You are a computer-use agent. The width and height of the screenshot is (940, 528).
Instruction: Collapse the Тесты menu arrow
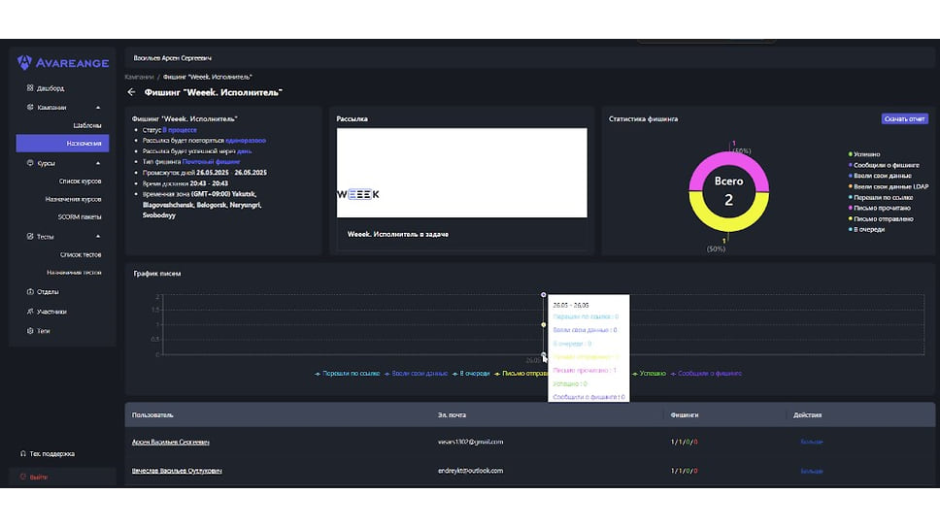point(98,237)
